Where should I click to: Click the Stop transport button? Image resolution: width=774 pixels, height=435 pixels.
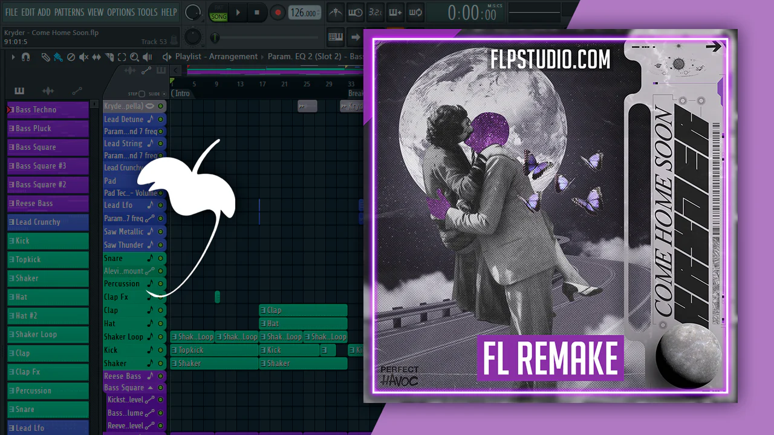pyautogui.click(x=257, y=12)
